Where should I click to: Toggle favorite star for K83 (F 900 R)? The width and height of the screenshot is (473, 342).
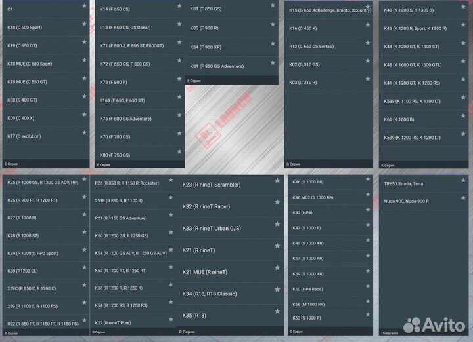click(x=273, y=25)
